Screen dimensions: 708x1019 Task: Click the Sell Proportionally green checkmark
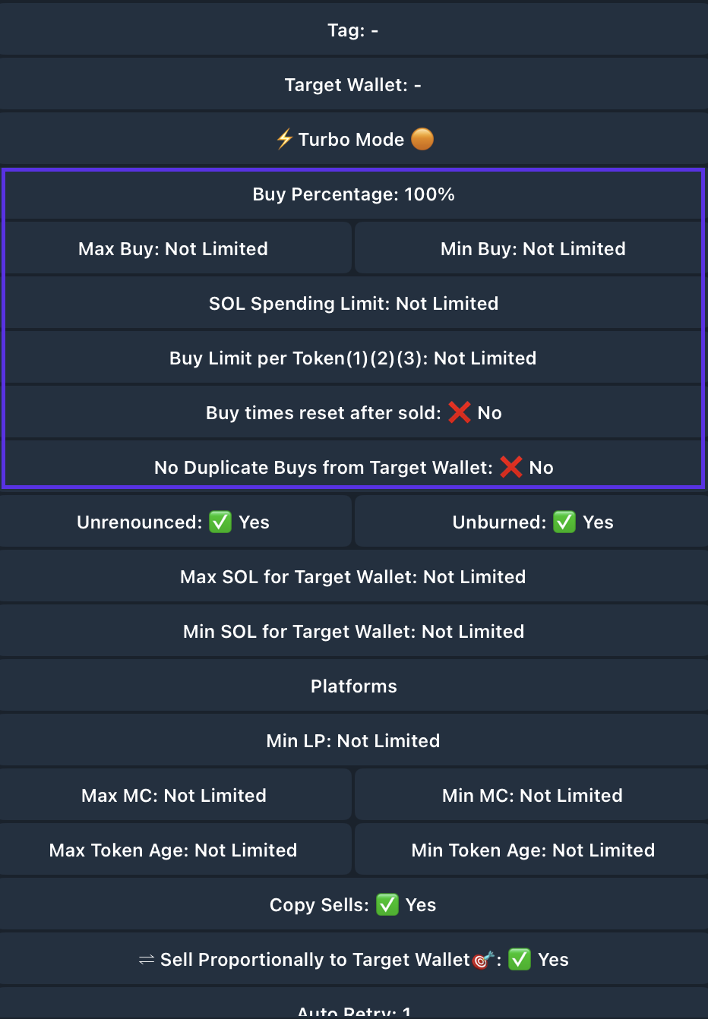click(520, 959)
